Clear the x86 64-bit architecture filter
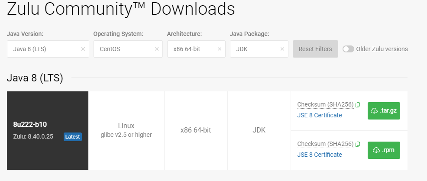The height and width of the screenshot is (181, 427). tap(219, 49)
